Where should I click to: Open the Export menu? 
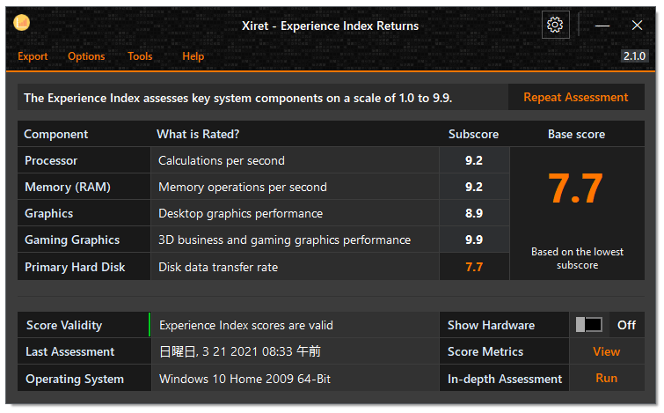pyautogui.click(x=33, y=56)
